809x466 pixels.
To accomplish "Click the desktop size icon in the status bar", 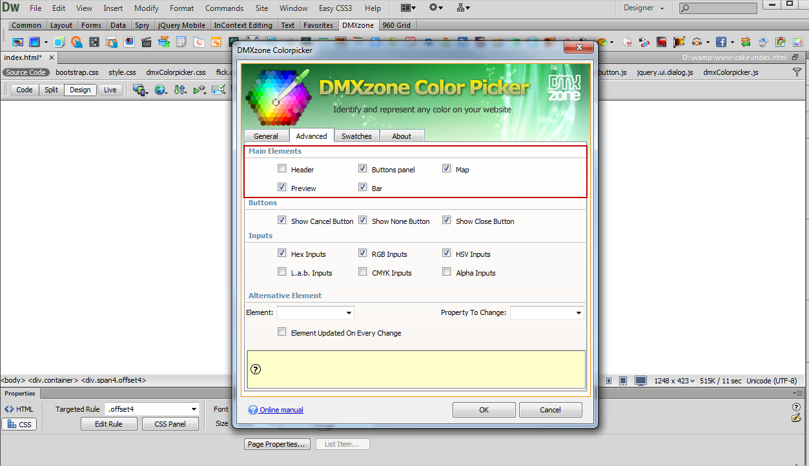I will click(640, 381).
